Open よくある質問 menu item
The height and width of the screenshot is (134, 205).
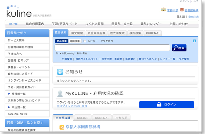coord(94,24)
